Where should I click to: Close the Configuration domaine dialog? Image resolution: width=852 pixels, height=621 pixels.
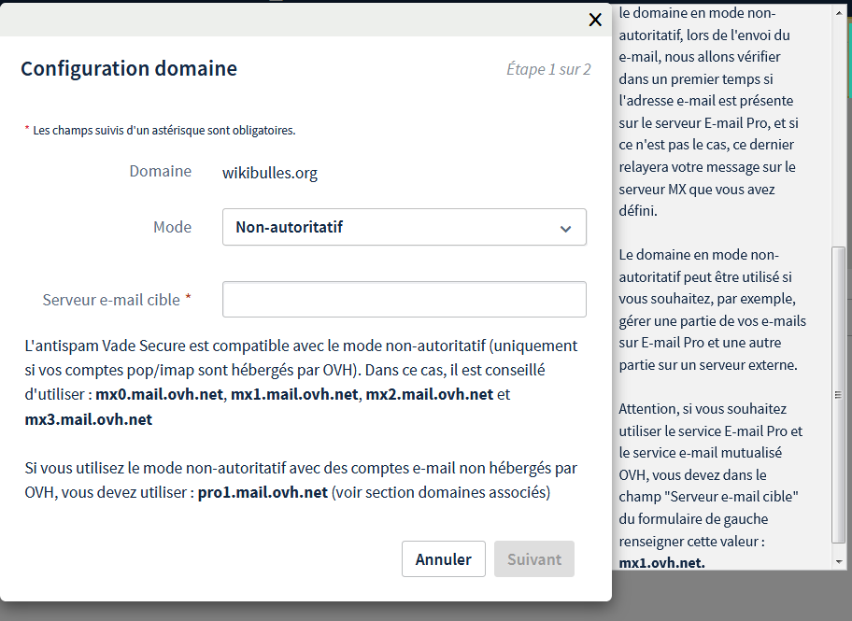point(595,20)
